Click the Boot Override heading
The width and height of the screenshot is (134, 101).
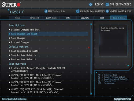coord(17,64)
